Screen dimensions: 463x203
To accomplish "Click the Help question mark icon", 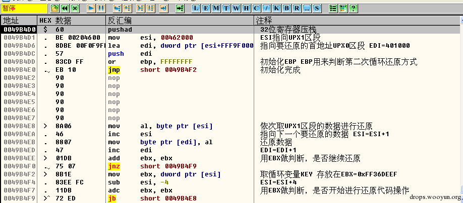I will pyautogui.click(x=354, y=9).
